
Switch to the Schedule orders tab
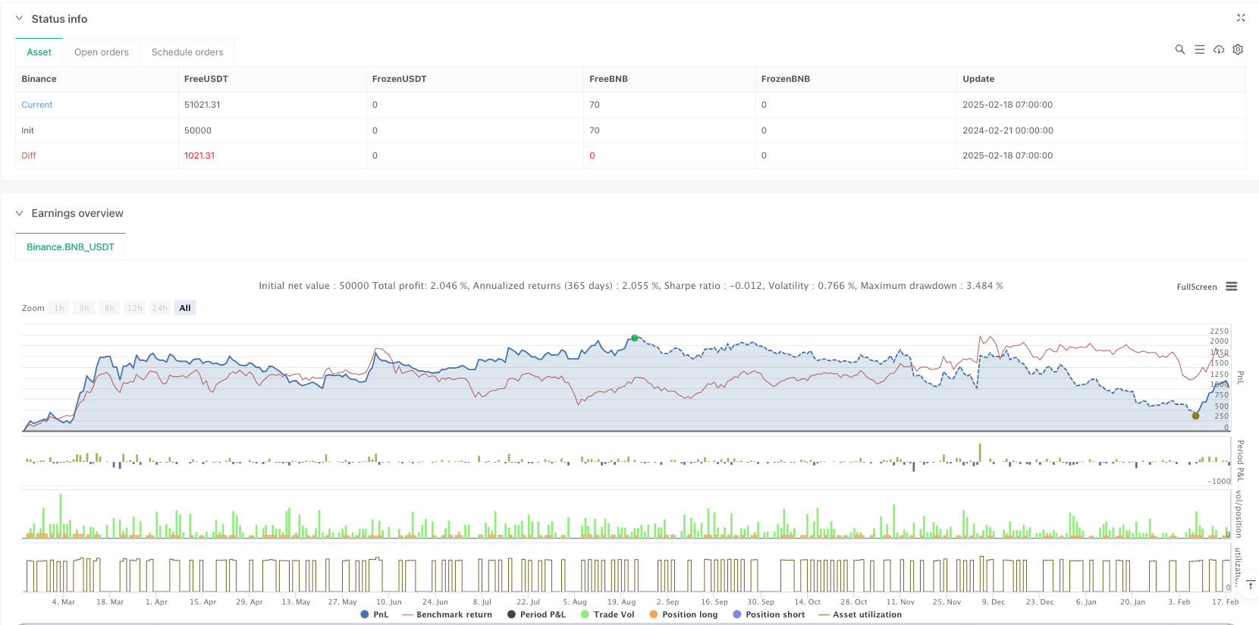[x=187, y=52]
